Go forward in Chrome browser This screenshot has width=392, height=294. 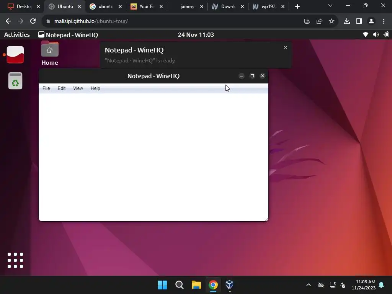coord(21,21)
